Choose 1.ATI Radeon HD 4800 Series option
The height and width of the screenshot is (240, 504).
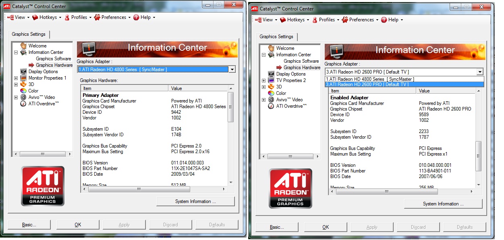tap(404, 79)
